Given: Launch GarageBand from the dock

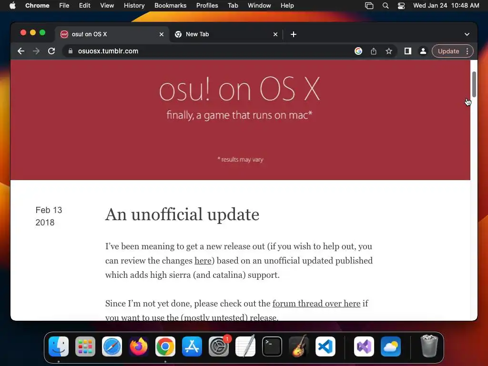Looking at the screenshot, I should (x=299, y=346).
